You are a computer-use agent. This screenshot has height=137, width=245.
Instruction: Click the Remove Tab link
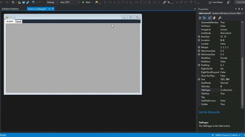point(214,112)
